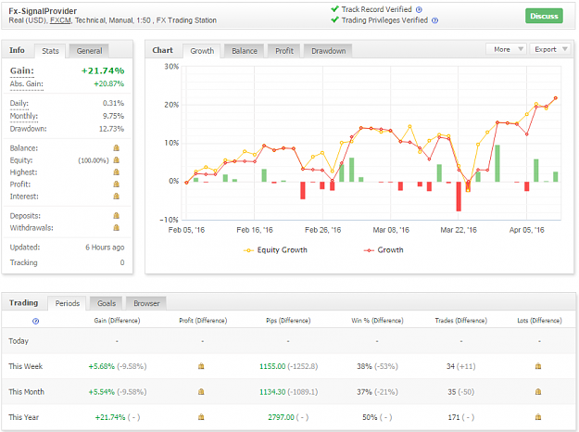
Task: Click the Daily label
Action: pos(19,104)
